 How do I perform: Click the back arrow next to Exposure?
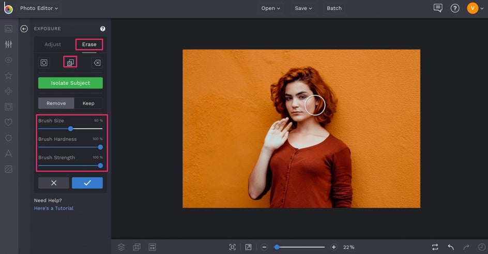click(24, 29)
